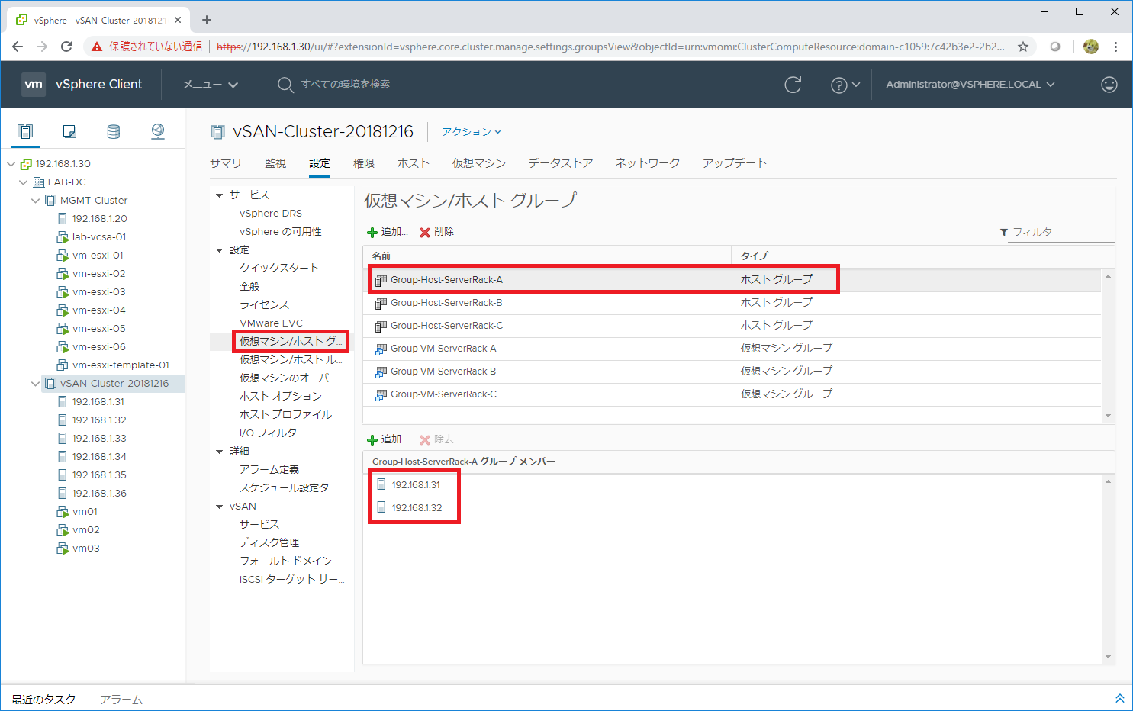Open Hosts and Clusters inventory view icon
1133x711 pixels.
tap(25, 131)
